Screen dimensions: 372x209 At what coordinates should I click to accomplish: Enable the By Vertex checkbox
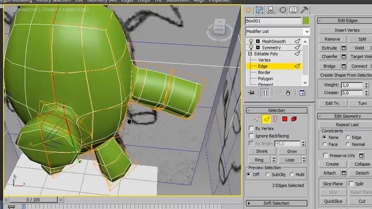coord(251,128)
